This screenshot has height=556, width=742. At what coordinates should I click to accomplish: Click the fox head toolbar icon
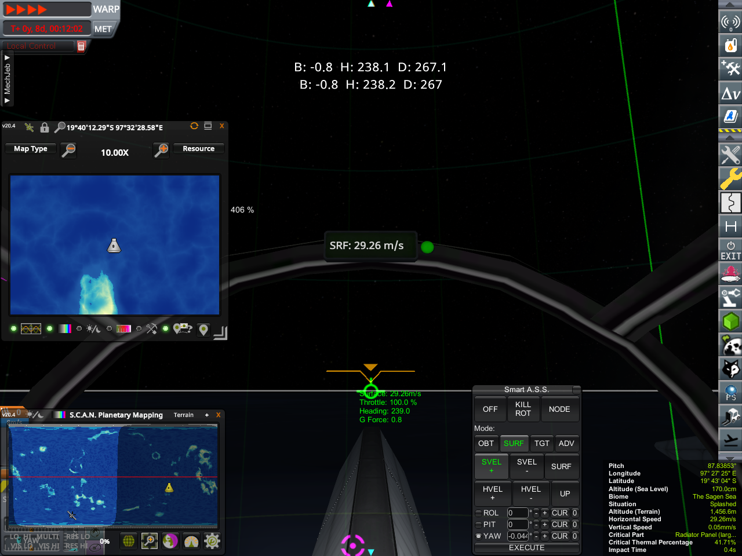[x=730, y=368]
